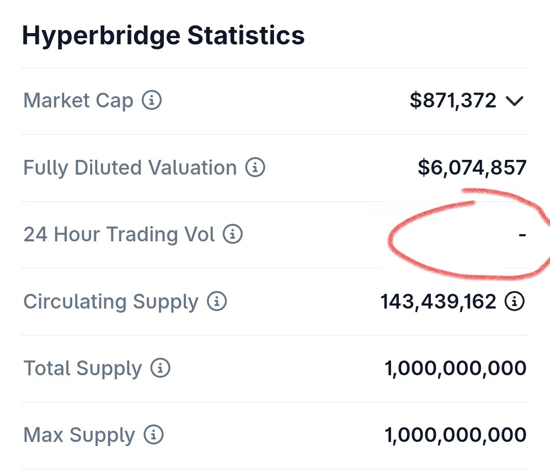Click the Market Cap label text

coord(78,100)
